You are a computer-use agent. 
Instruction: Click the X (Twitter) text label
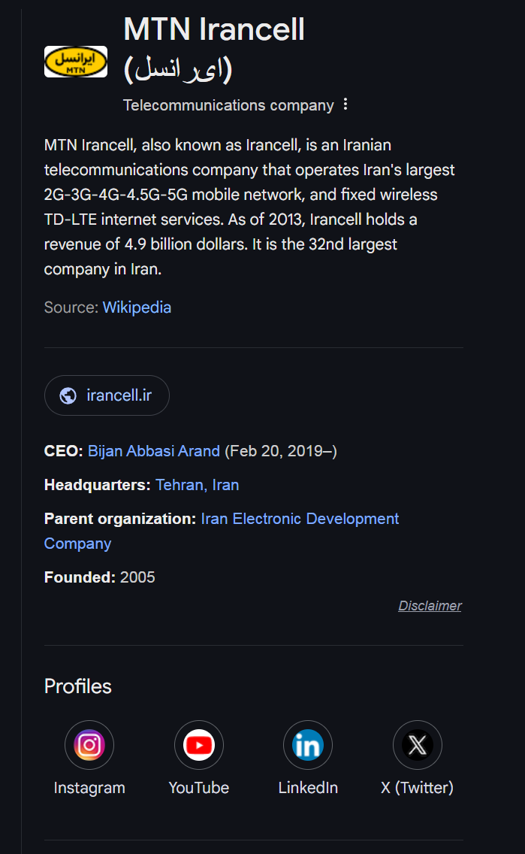(x=418, y=788)
